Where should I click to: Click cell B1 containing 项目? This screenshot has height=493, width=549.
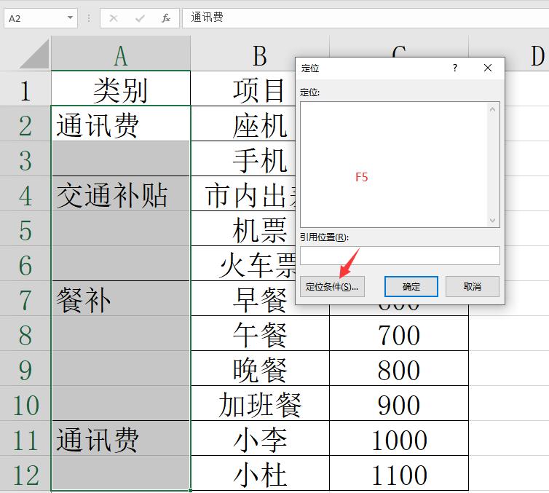pos(243,89)
